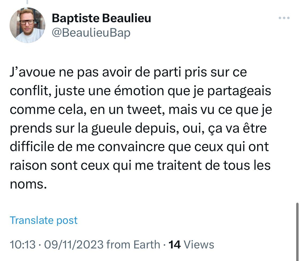This screenshot has width=301, height=261.
Task: Click the Views label beside the count
Action: 199,244
